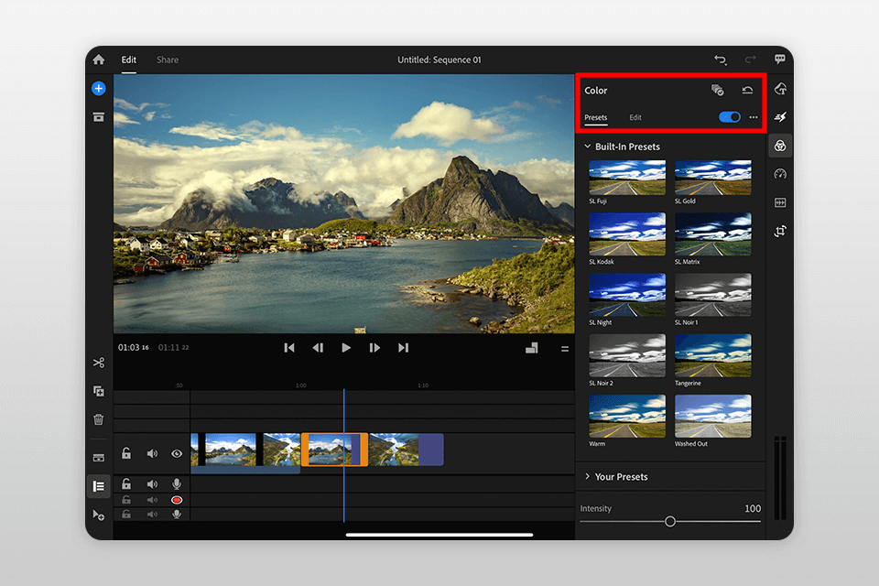Open the aspect ratio options

click(x=532, y=348)
